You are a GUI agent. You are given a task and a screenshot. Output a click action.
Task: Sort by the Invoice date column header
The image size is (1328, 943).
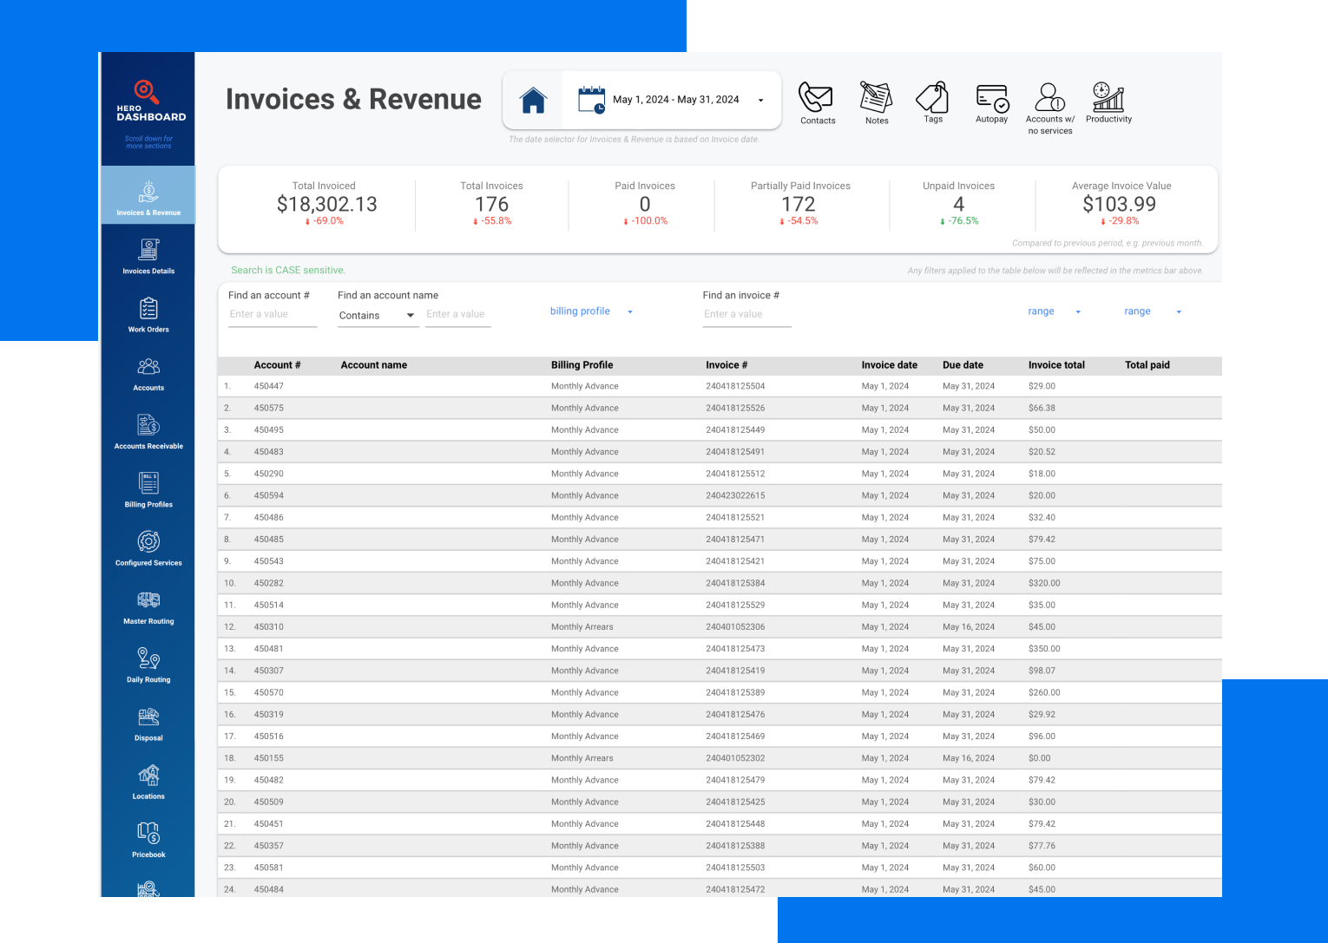point(889,365)
